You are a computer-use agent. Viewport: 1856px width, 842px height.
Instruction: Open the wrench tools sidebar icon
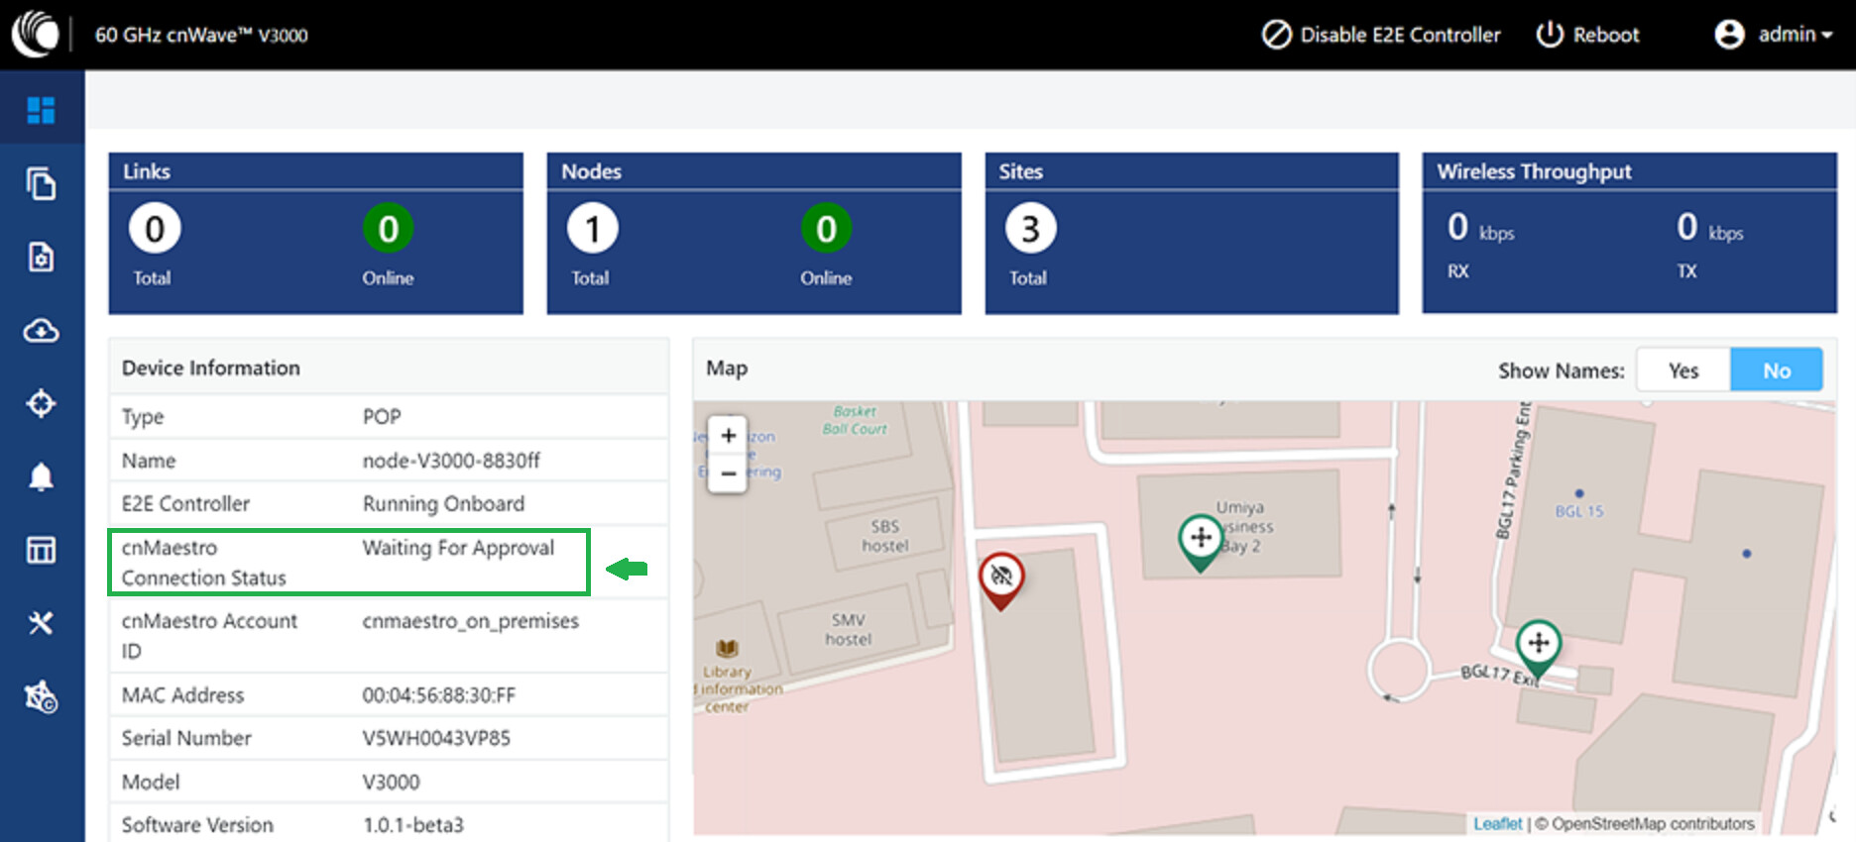click(x=41, y=623)
